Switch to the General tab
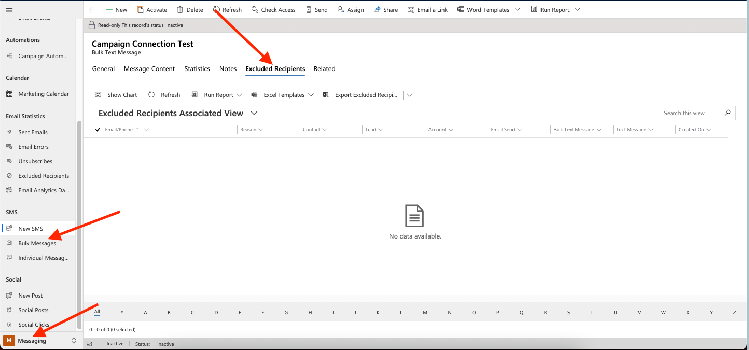 point(103,69)
